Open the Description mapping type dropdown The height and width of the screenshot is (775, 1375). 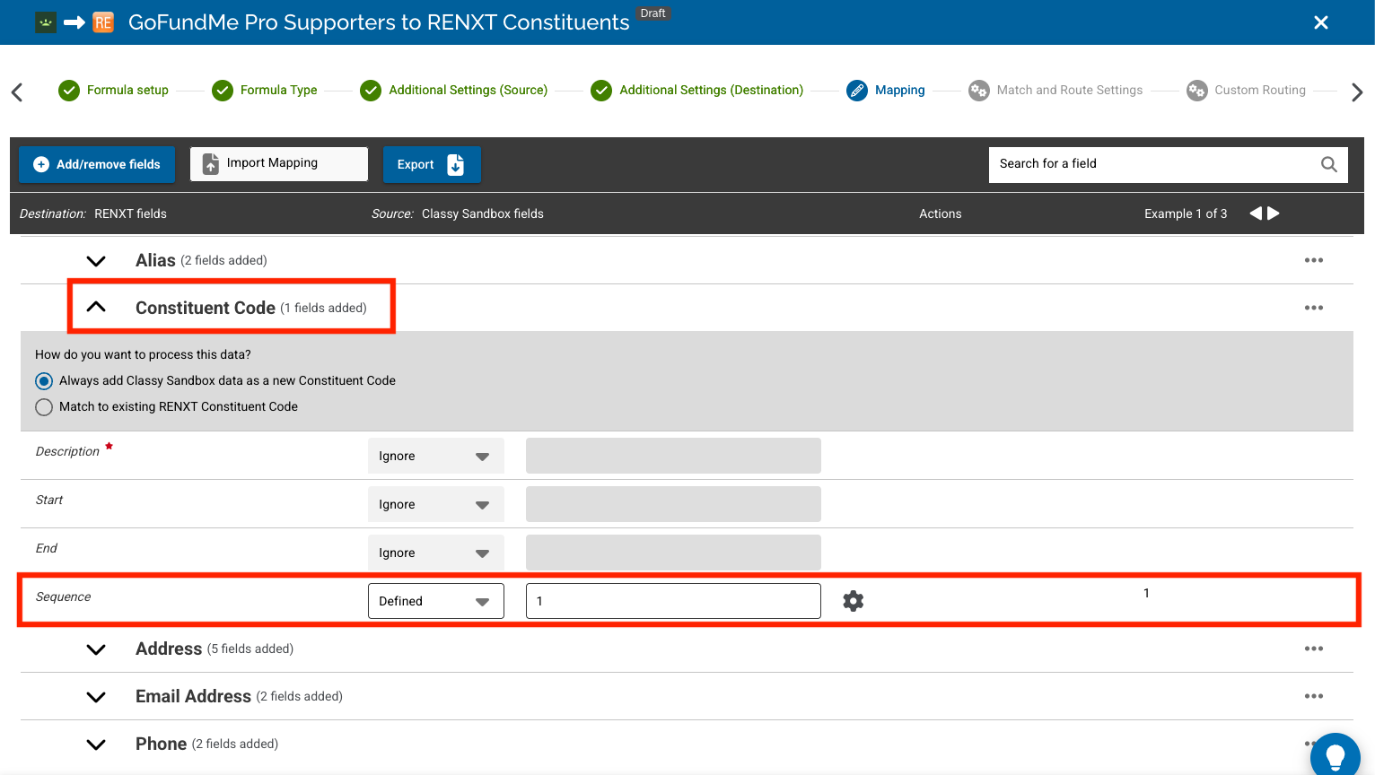436,456
